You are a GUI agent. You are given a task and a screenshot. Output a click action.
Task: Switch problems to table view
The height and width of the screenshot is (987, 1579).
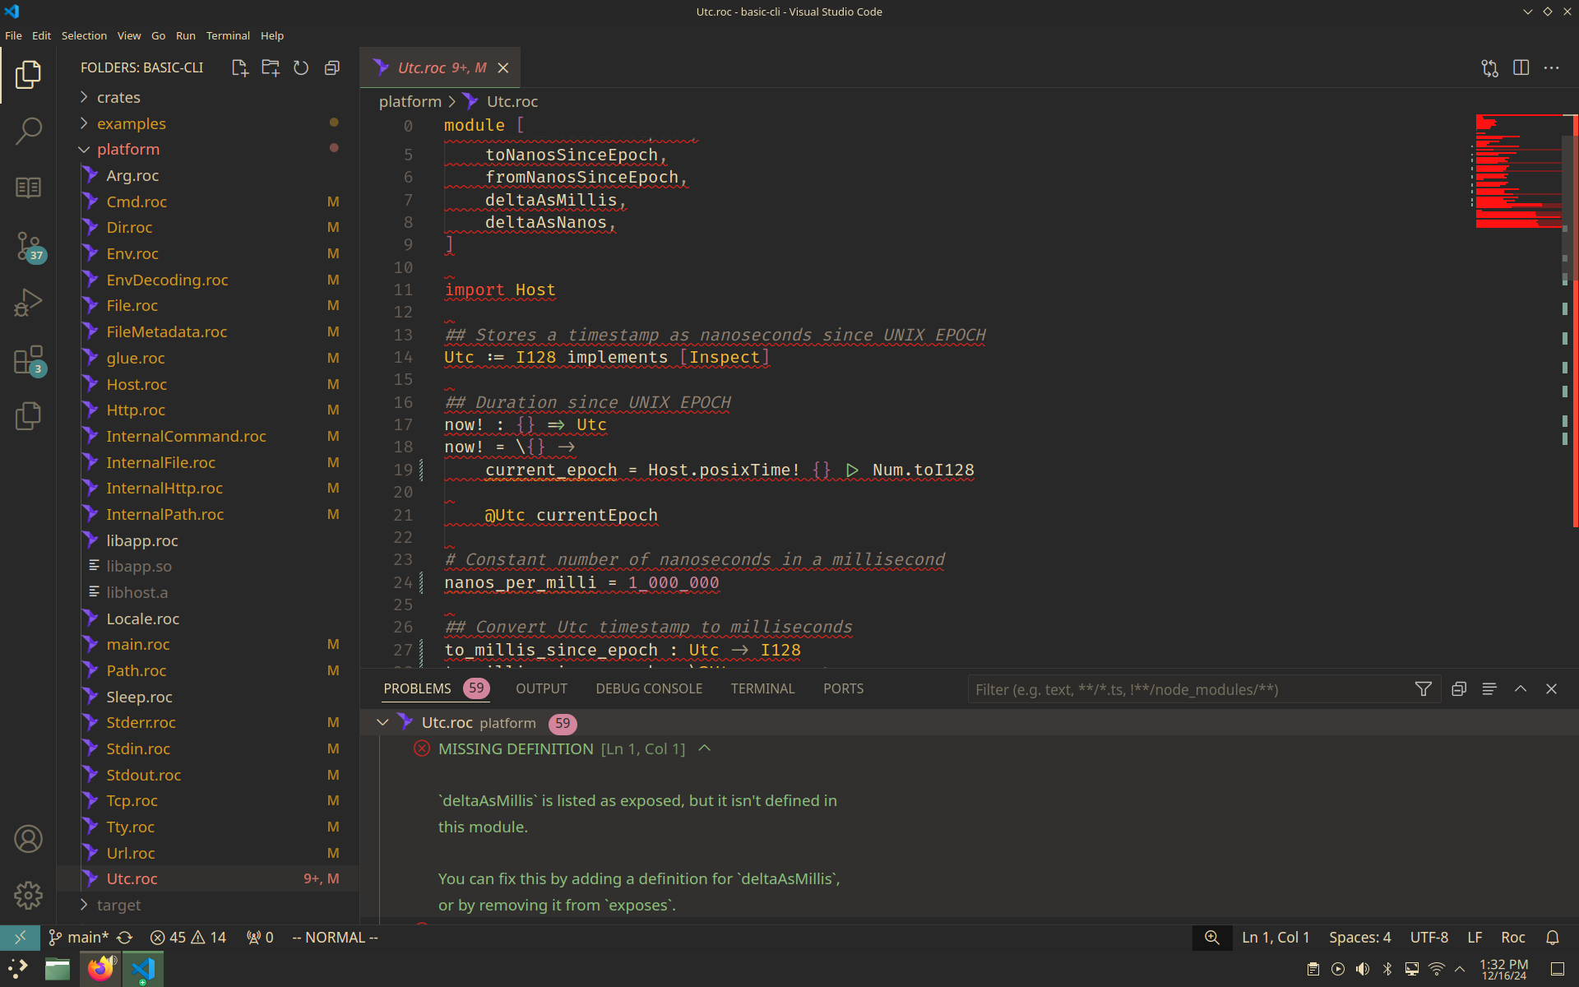pos(1489,688)
